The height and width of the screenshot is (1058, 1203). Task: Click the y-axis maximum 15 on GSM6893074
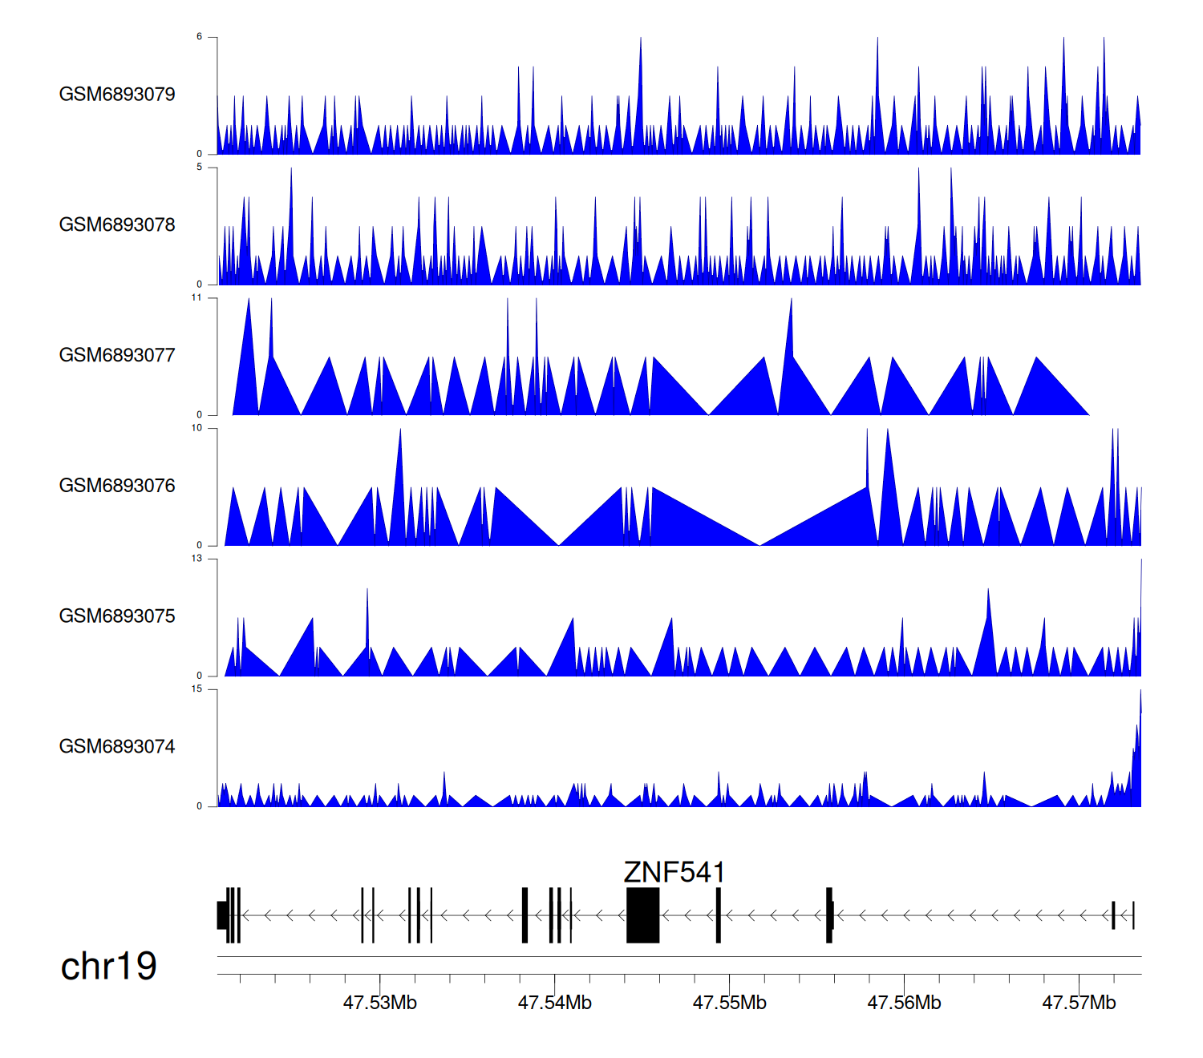[197, 689]
